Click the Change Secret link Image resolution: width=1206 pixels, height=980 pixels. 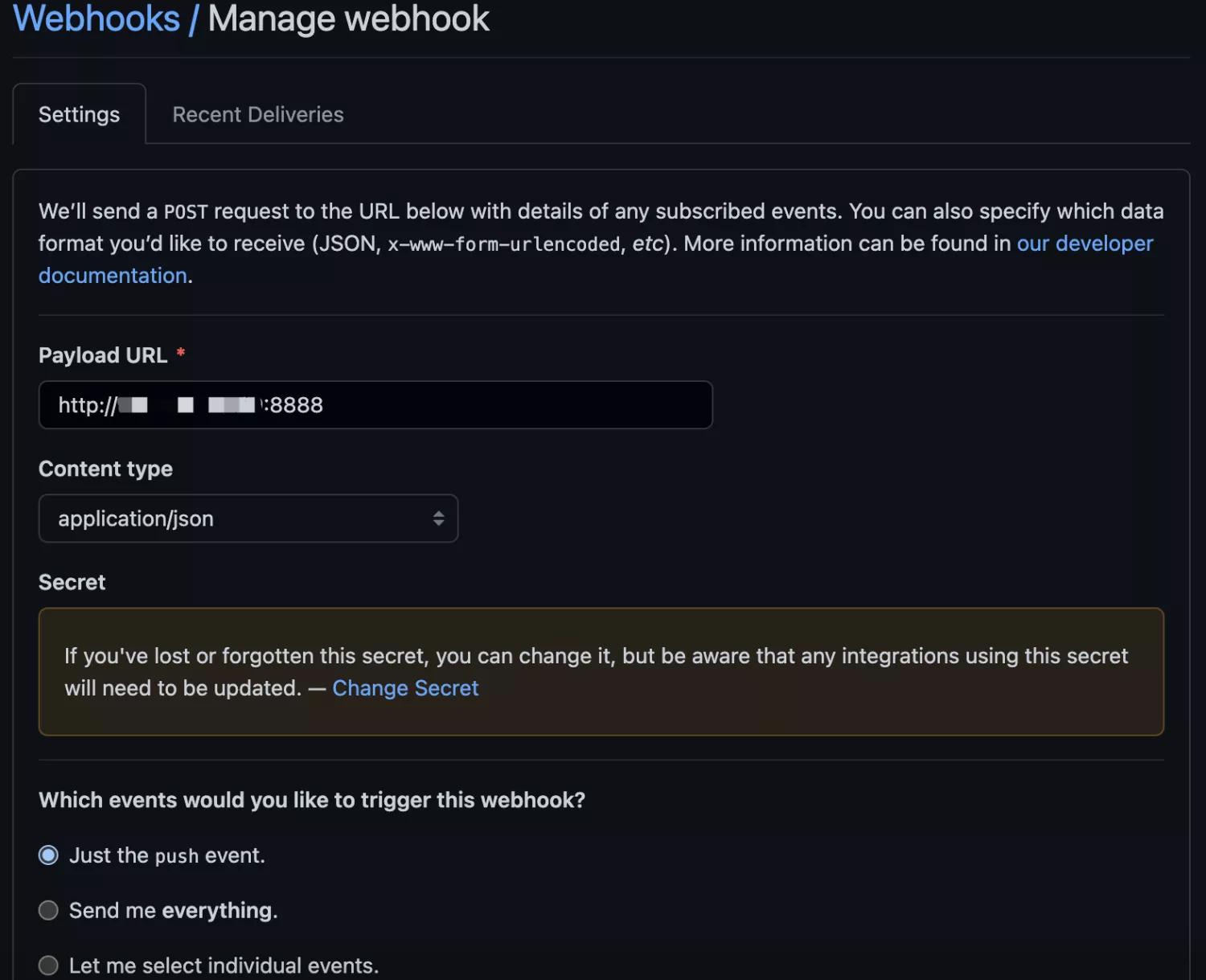pos(405,688)
